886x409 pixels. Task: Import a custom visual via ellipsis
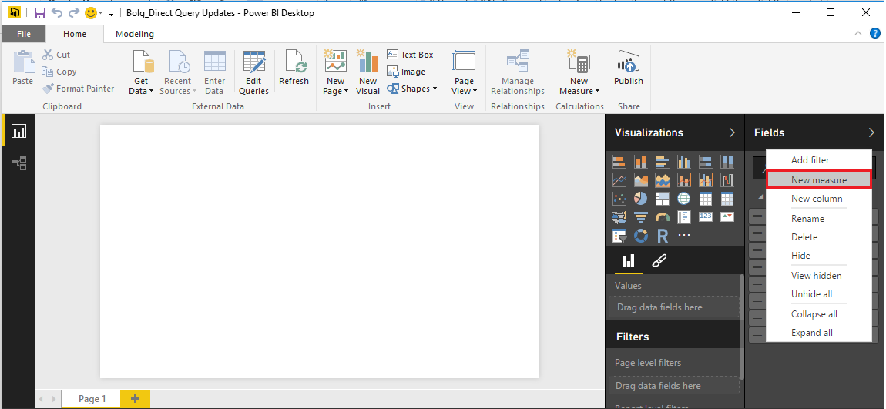683,235
